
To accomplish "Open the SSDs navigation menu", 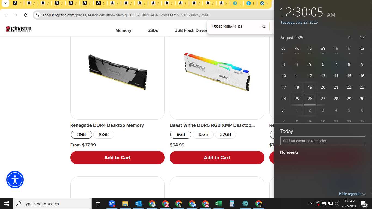I will [x=153, y=30].
